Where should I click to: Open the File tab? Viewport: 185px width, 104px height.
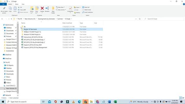(x=3, y=4)
